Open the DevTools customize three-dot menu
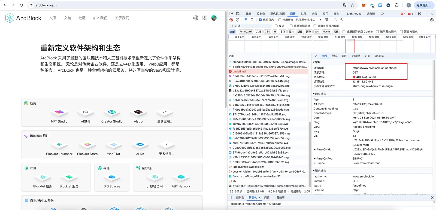This screenshot has height=210, width=436. (426, 14)
